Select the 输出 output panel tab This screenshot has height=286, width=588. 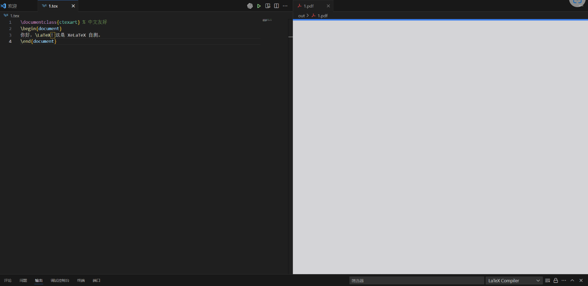[39, 280]
